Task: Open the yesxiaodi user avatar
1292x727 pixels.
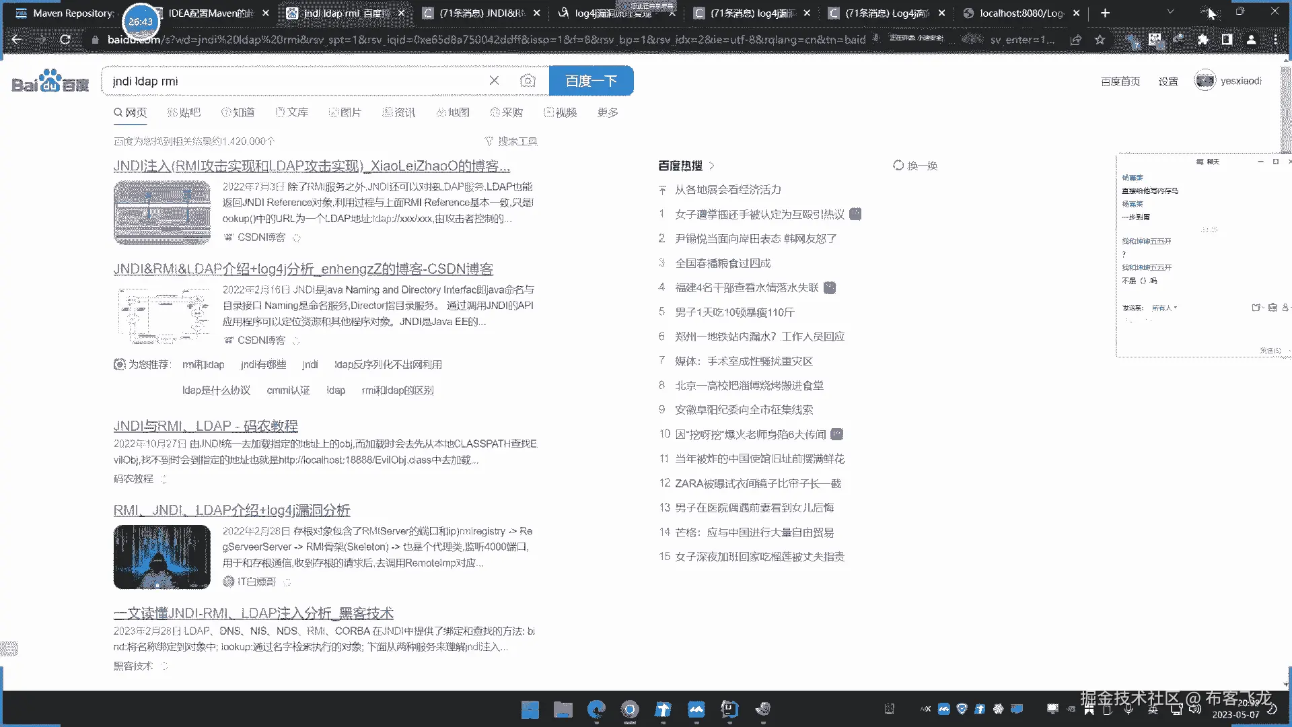Action: pyautogui.click(x=1205, y=81)
